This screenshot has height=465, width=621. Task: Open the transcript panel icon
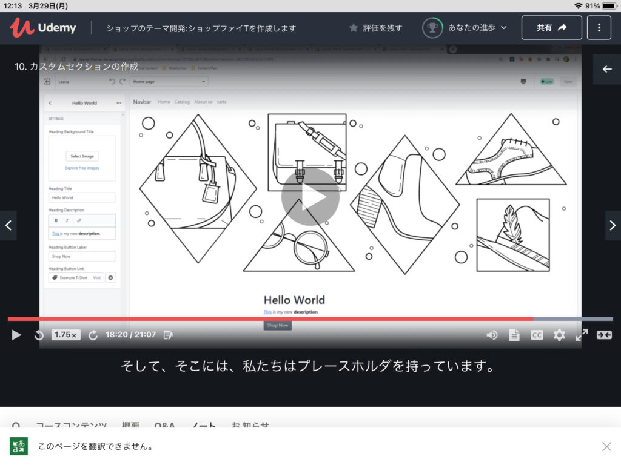tap(514, 335)
